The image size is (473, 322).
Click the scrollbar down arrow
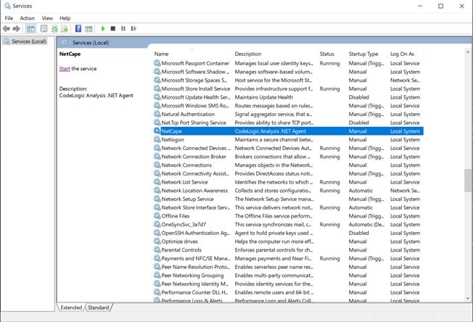468,298
